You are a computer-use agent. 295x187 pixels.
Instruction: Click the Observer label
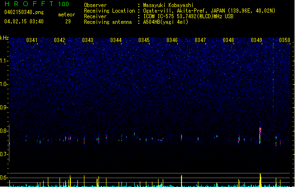pos(95,5)
